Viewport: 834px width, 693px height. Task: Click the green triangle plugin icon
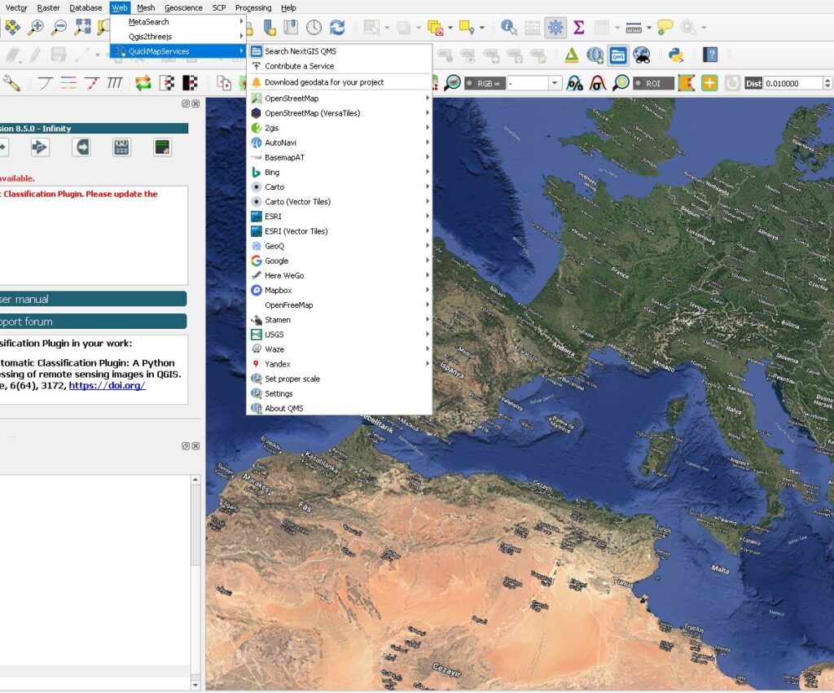572,55
